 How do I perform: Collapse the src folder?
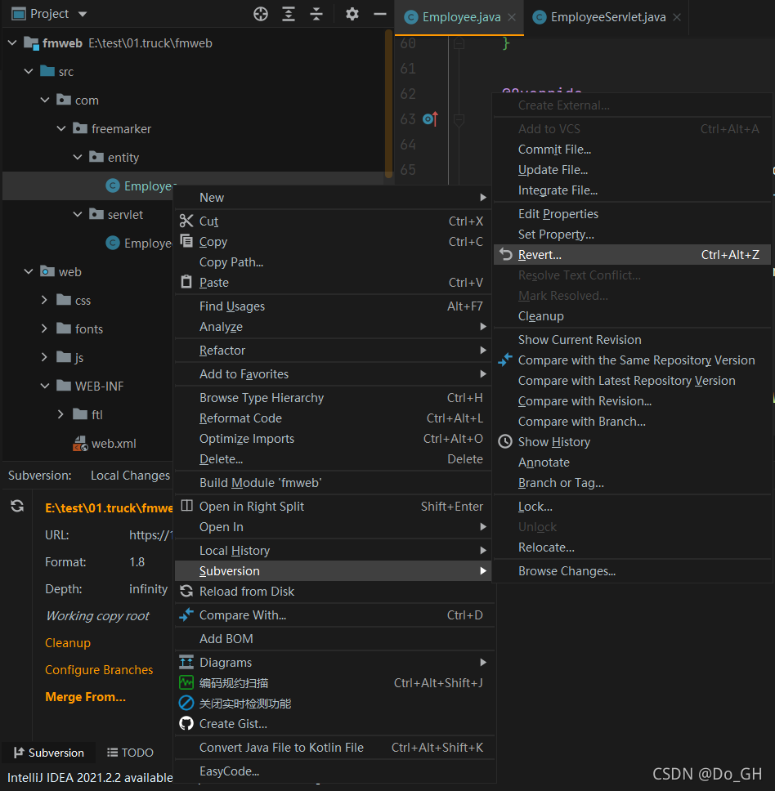point(29,71)
